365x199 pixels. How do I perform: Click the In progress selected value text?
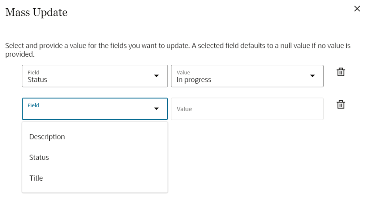[x=194, y=80]
